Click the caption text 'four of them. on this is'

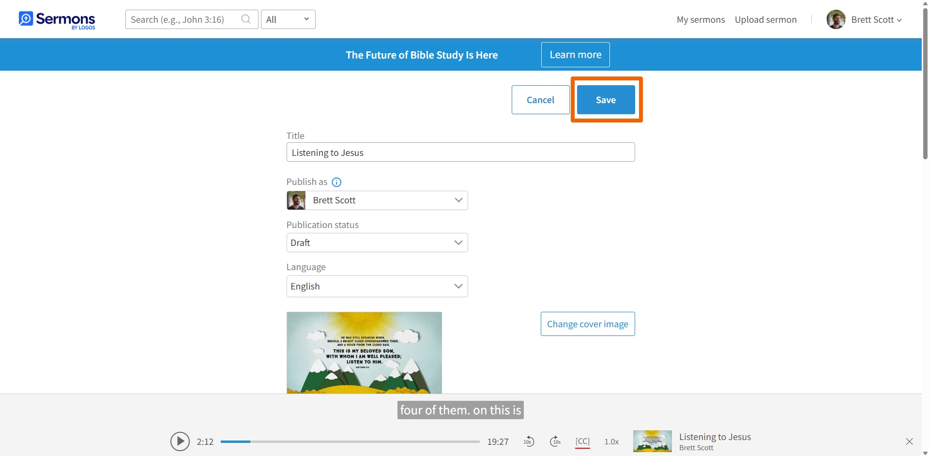pos(460,410)
